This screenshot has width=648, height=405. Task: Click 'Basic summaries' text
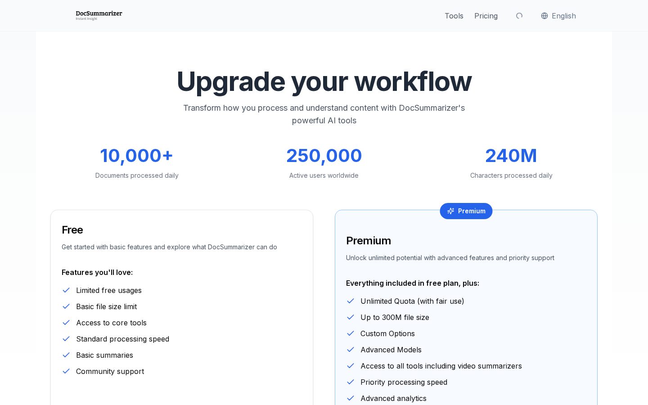click(104, 355)
